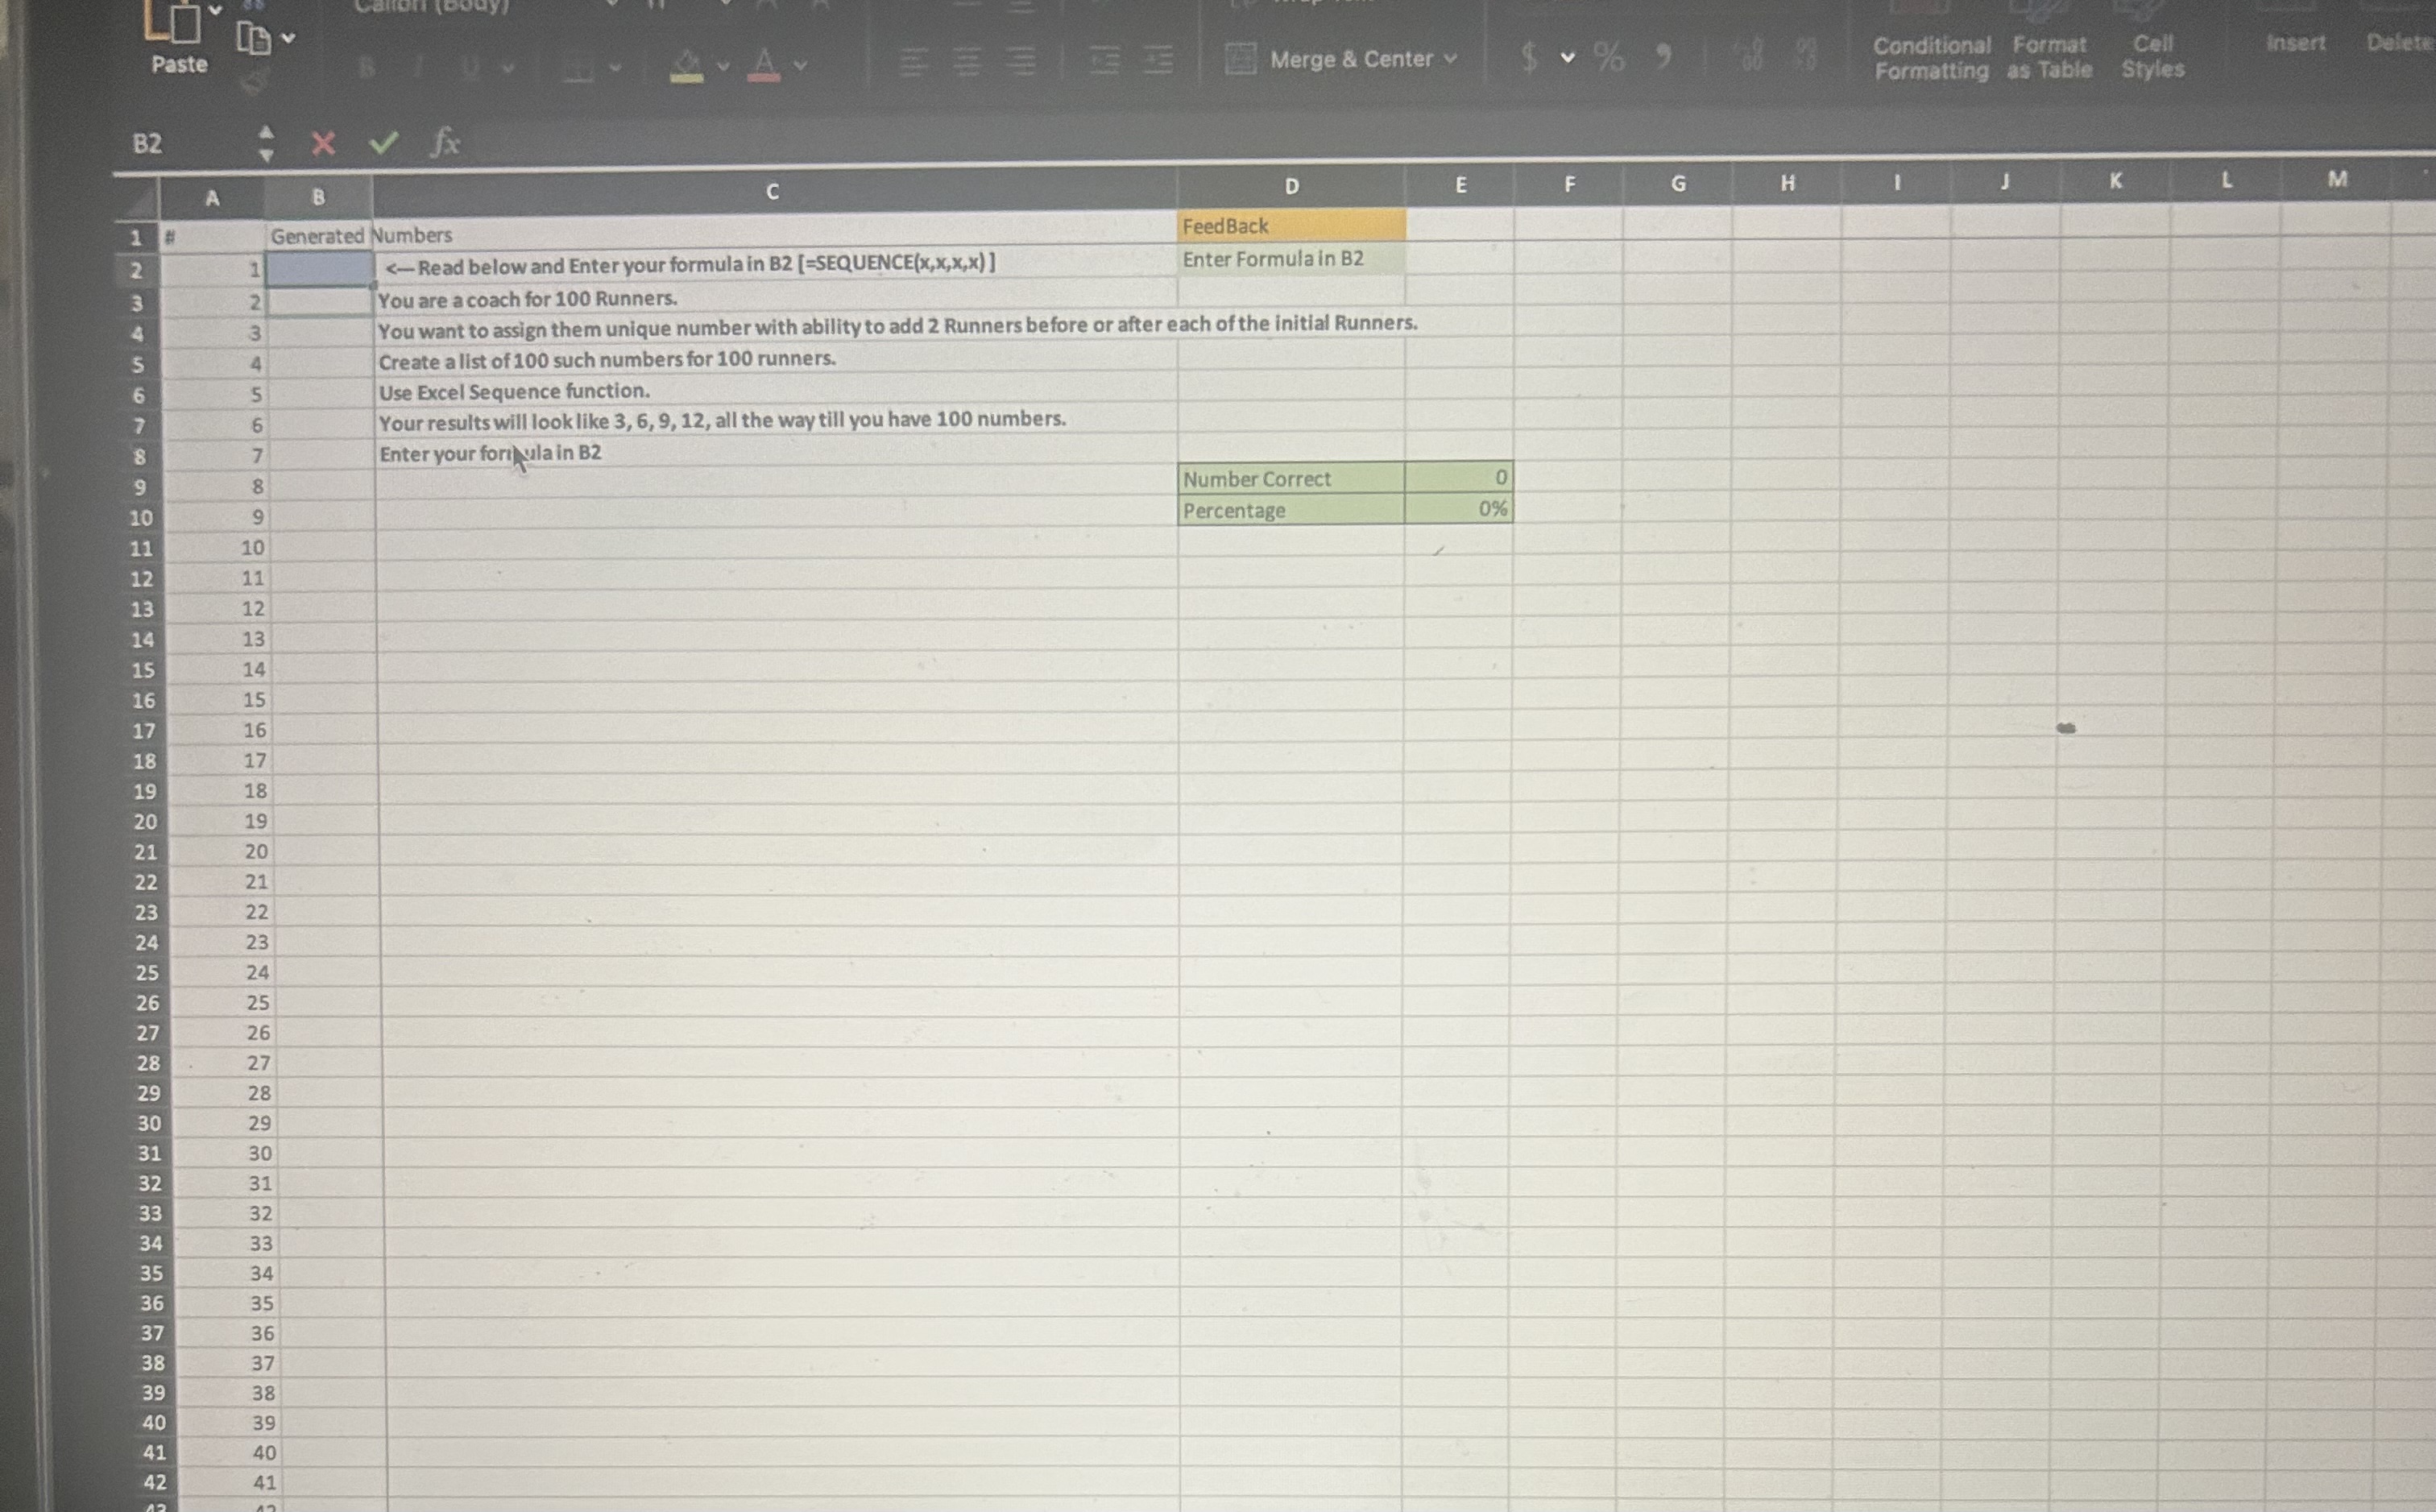Expand the Copy options arrow
This screenshot has width=2436, height=1512.
pos(288,39)
